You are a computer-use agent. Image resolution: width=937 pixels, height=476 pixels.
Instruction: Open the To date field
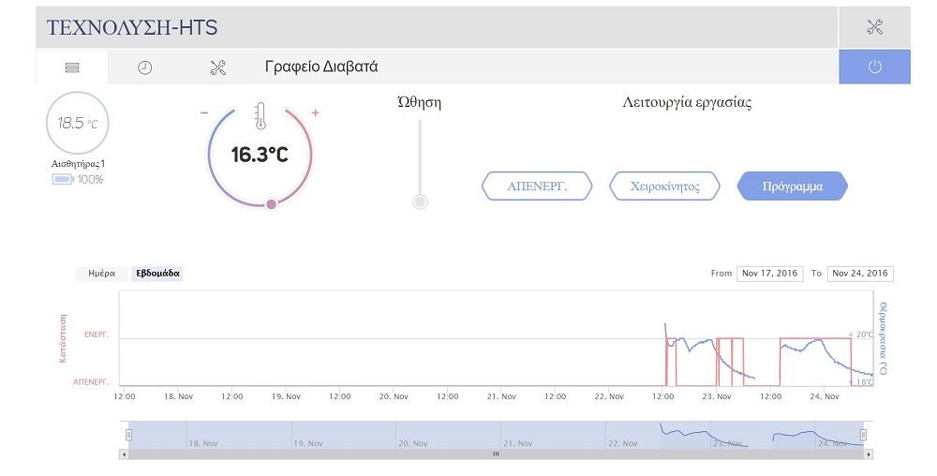(860, 274)
